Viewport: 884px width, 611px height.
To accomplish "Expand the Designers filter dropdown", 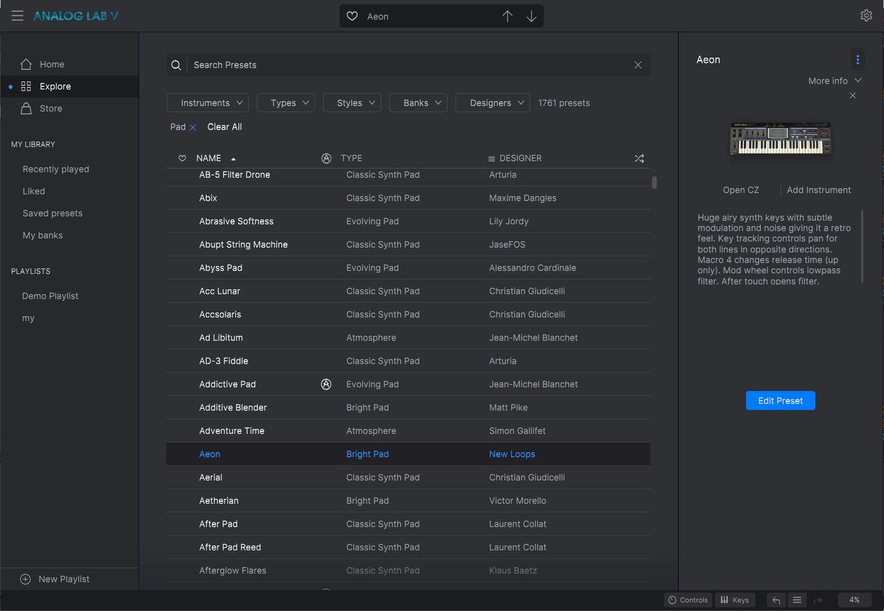I will [x=493, y=103].
